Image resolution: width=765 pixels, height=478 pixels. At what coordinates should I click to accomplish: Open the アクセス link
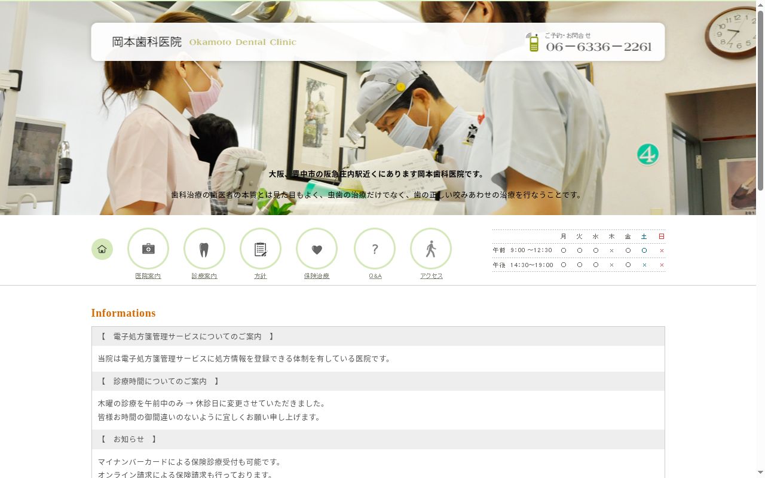432,276
